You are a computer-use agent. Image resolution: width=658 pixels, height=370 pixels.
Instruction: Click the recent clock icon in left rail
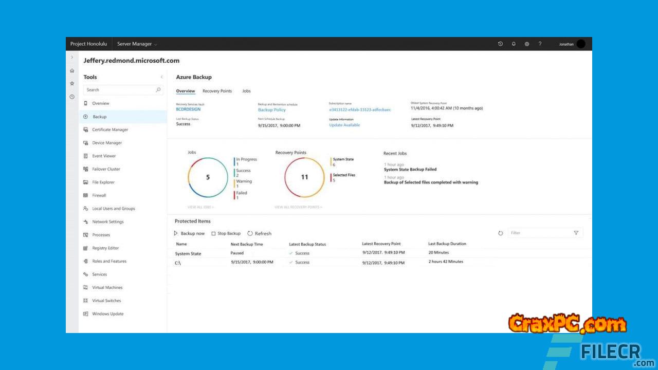point(72,97)
